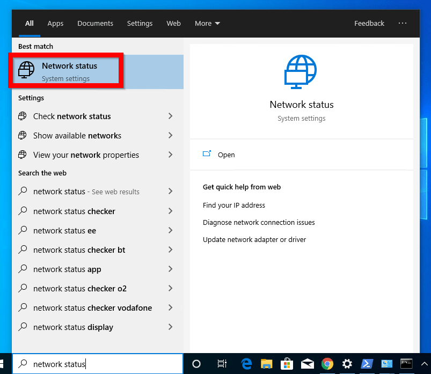Switch to the Documents search tab

coord(95,23)
